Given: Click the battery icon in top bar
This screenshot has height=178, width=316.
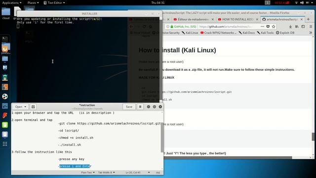Looking at the screenshot, I should [308, 3].
